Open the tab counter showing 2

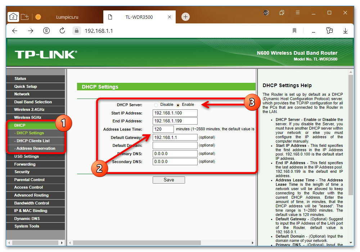(x=13, y=17)
